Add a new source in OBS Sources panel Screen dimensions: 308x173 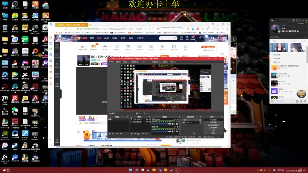[131, 133]
